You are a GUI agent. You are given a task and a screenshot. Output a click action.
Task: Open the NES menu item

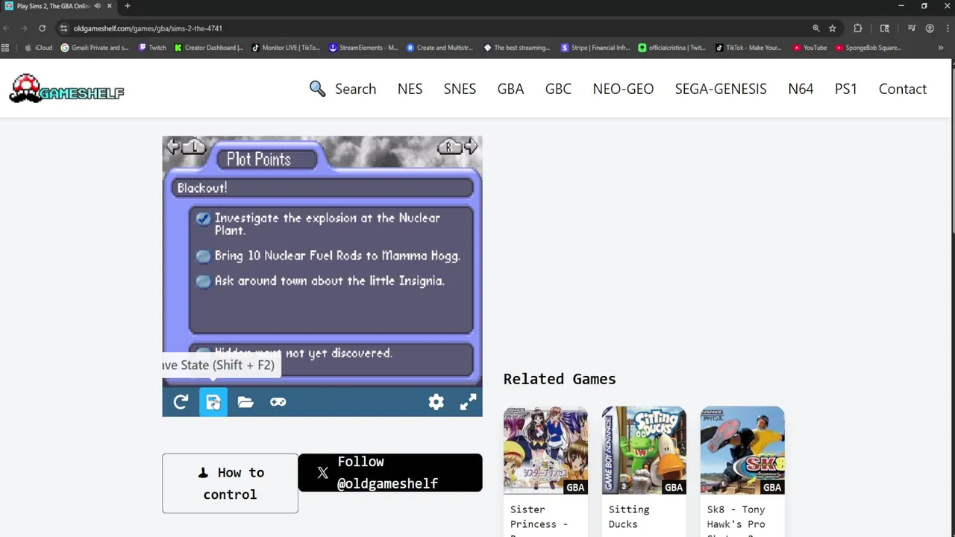[410, 89]
